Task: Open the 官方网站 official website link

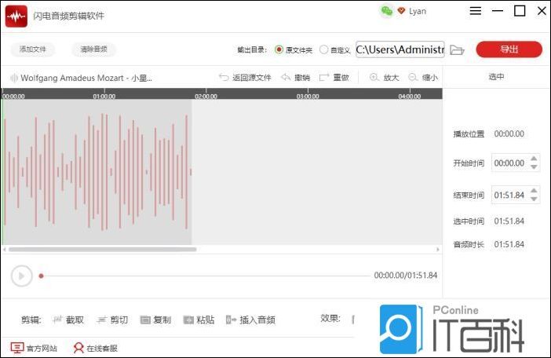Action: (34, 348)
